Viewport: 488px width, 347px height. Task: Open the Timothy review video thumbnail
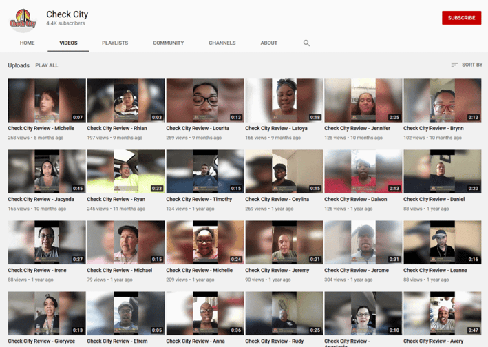(x=205, y=171)
